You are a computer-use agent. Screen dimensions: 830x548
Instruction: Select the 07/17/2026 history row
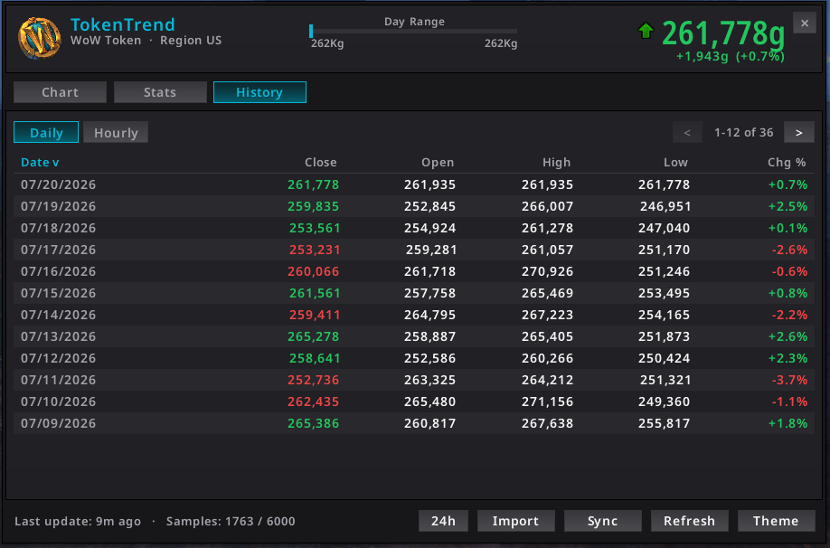[x=414, y=250]
